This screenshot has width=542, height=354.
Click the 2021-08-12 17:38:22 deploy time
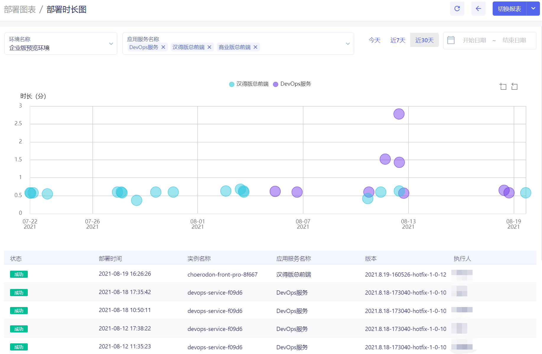click(125, 328)
